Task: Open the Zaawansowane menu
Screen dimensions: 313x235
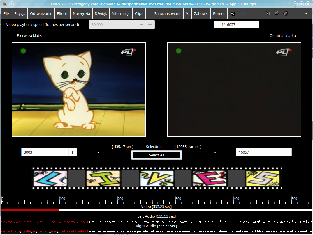Action: tap(168, 13)
